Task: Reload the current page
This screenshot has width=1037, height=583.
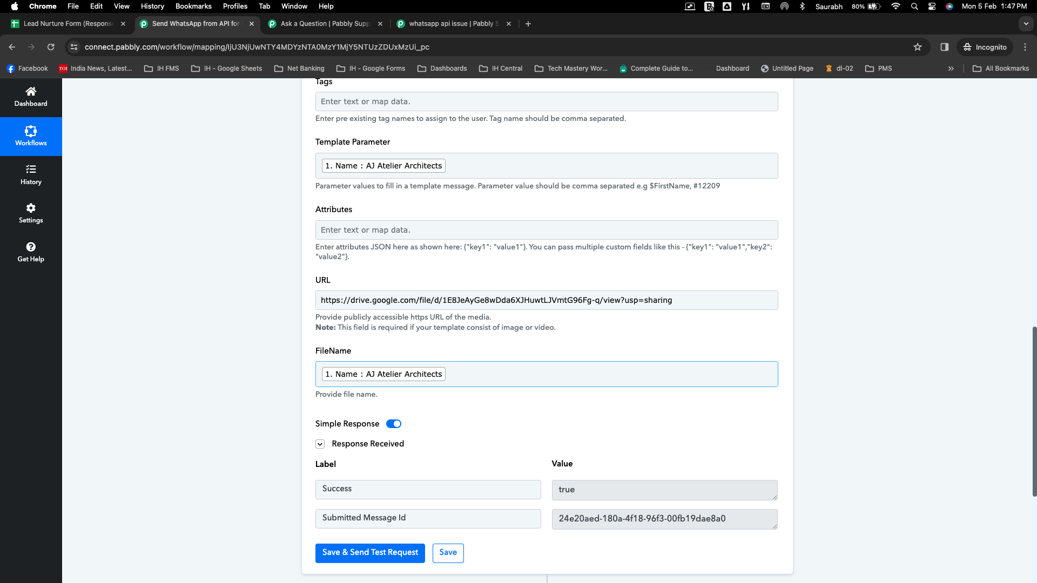Action: (51, 47)
